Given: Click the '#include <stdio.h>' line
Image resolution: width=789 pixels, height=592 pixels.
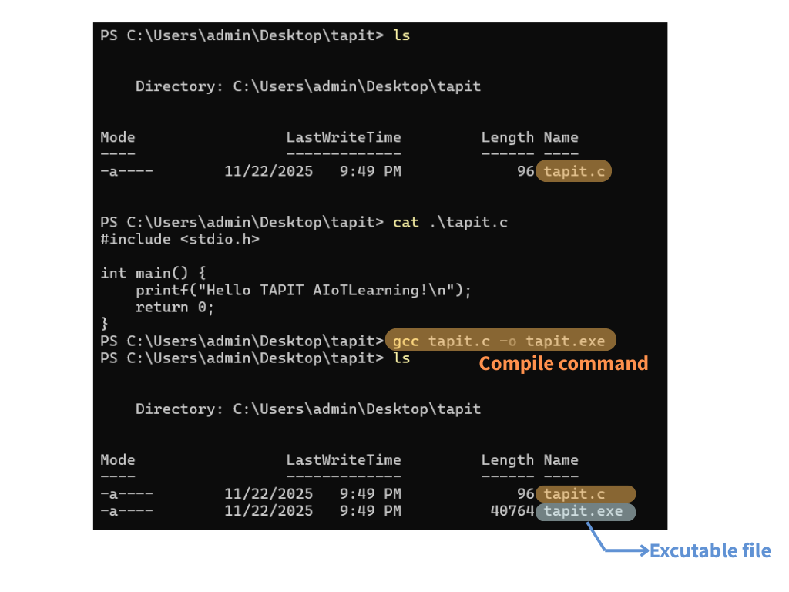Looking at the screenshot, I should 180,240.
